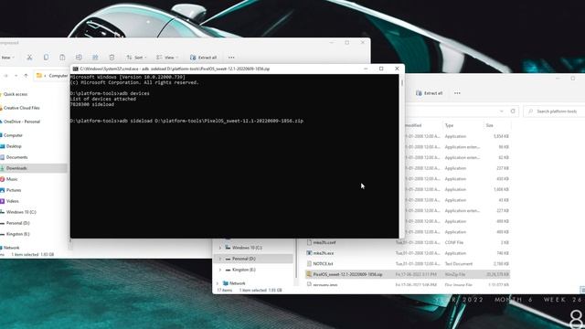Expand Kingston (E:) in platform-tools tree
Image resolution: width=585 pixels, height=329 pixels.
tap(219, 270)
